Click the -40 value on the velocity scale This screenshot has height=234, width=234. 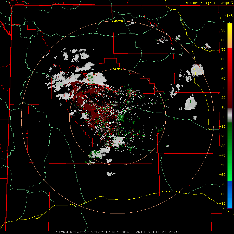point(222,155)
